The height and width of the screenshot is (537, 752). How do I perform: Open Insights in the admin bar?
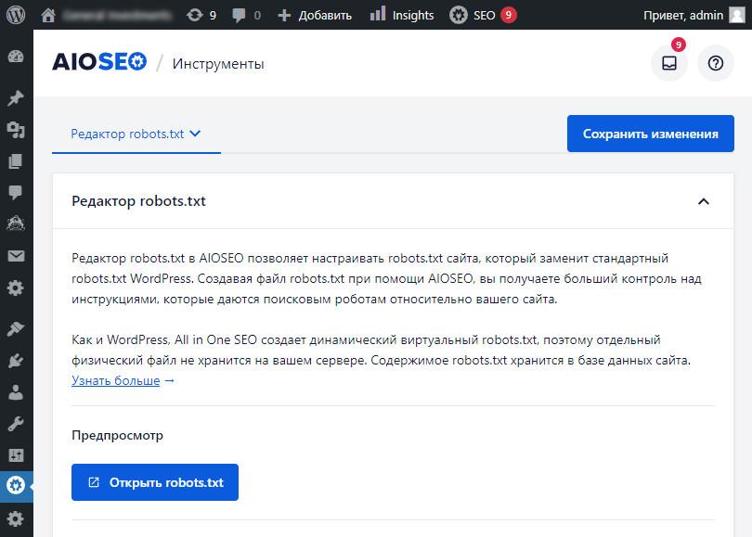click(x=402, y=16)
